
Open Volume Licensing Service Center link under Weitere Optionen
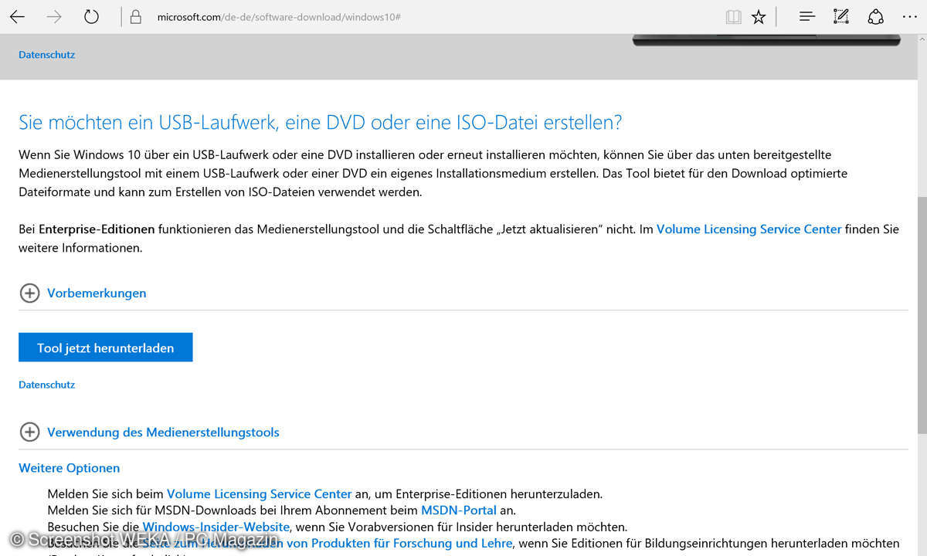(259, 493)
